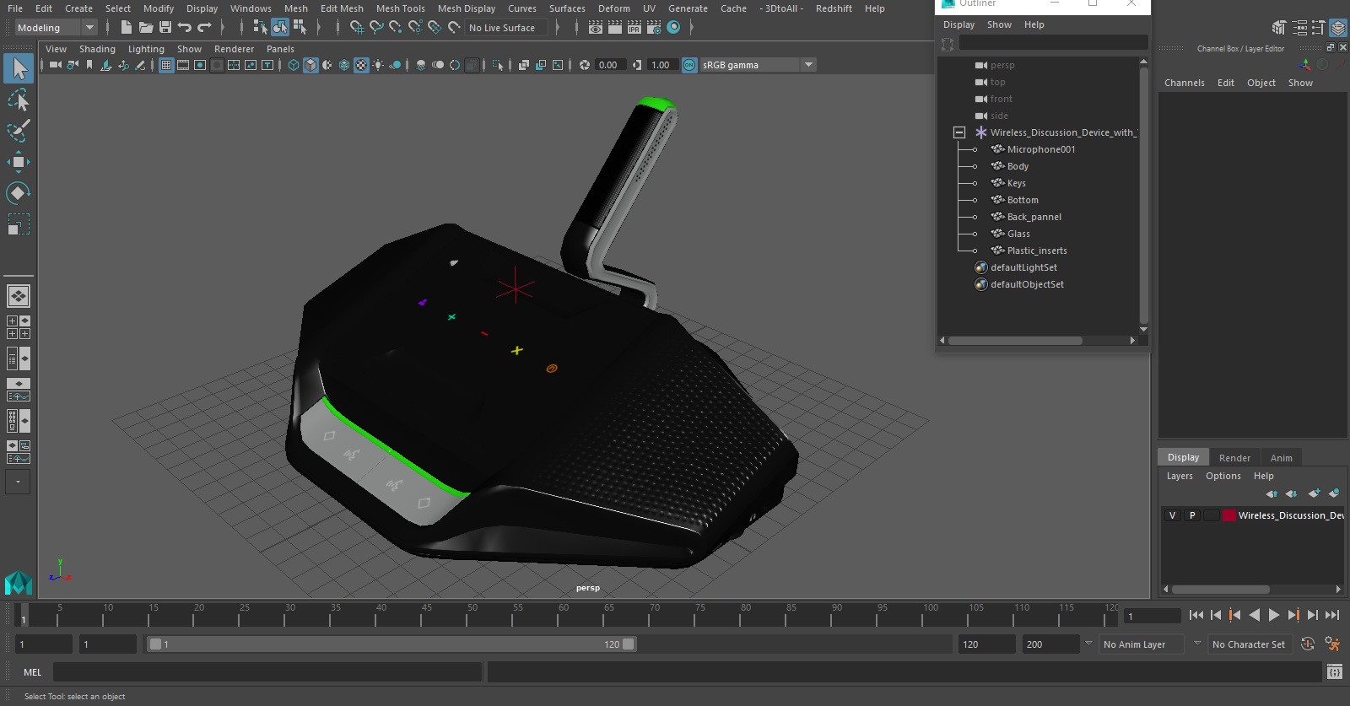Viewport: 1350px width, 706px height.
Task: Click the IPR render icon
Action: 634,28
